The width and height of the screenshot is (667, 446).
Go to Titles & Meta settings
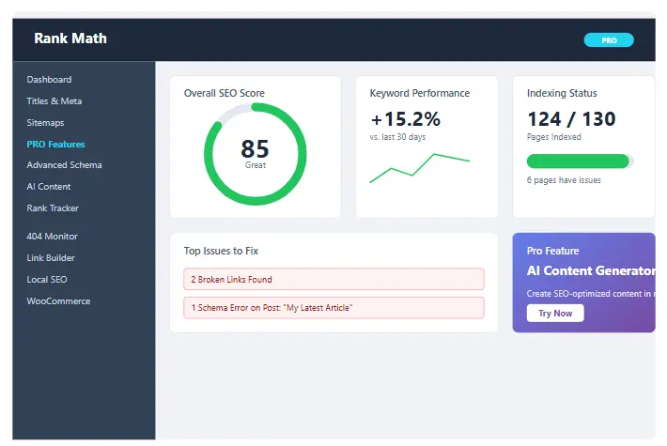coord(54,101)
